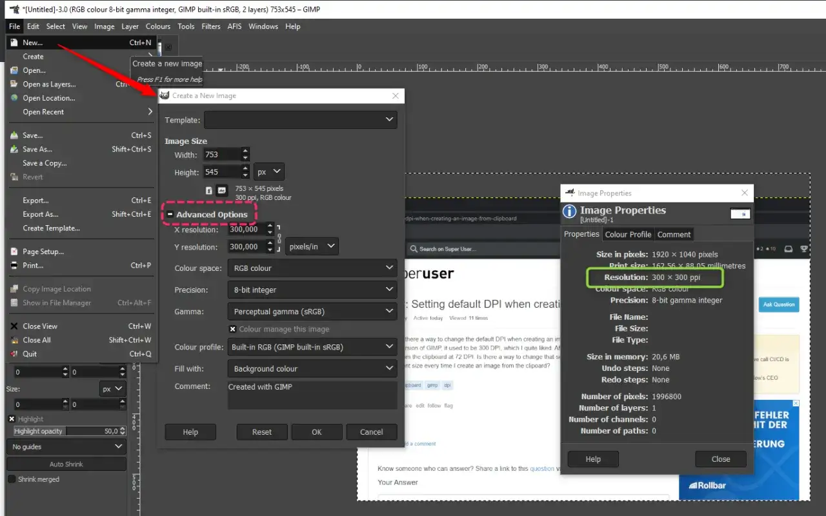Select landscape orientation icon in new image dialog
This screenshot has height=516, width=826.
click(x=221, y=190)
